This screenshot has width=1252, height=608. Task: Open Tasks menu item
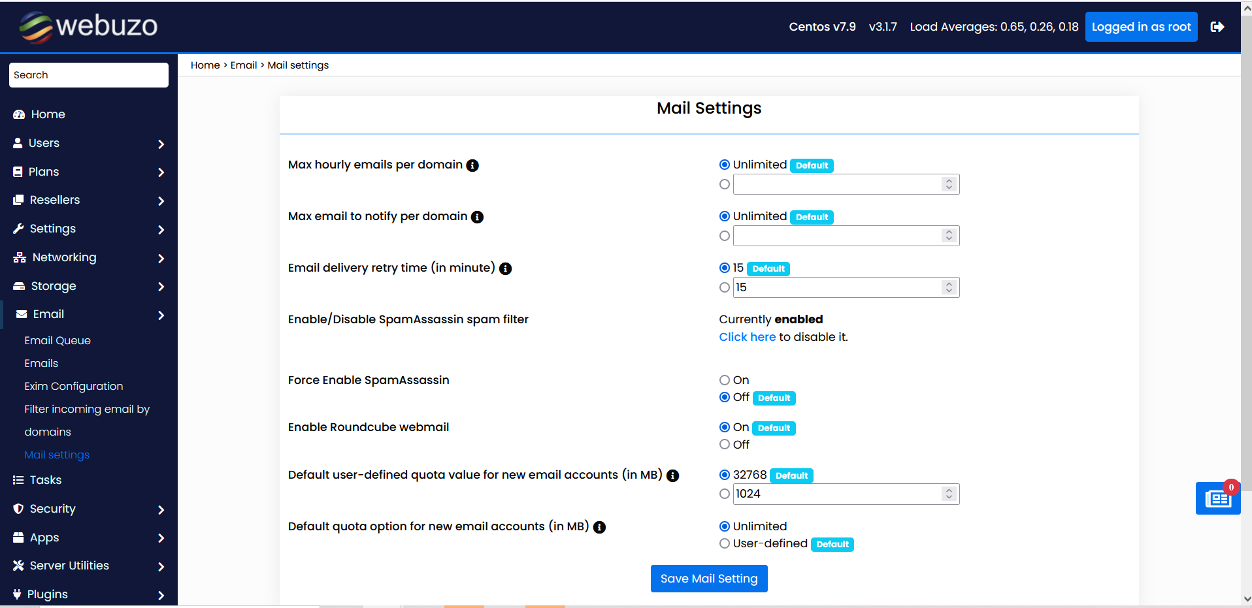pyautogui.click(x=46, y=480)
